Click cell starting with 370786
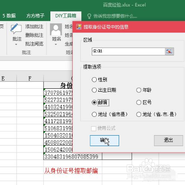Viewport: 185px width, 185px height. (58, 92)
